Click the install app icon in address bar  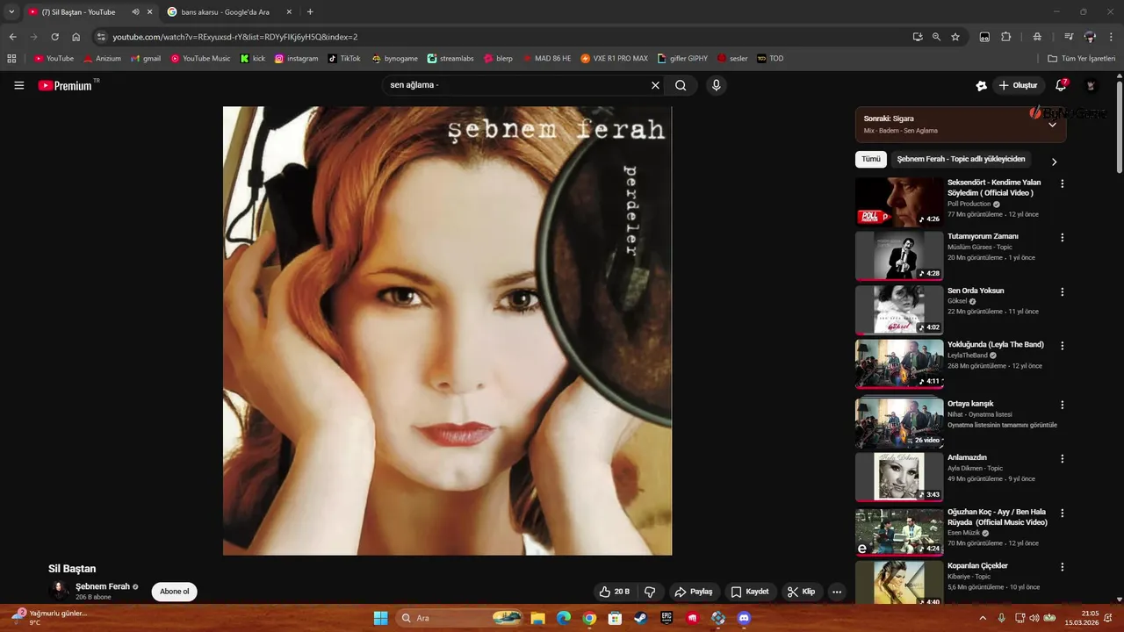[x=918, y=37]
